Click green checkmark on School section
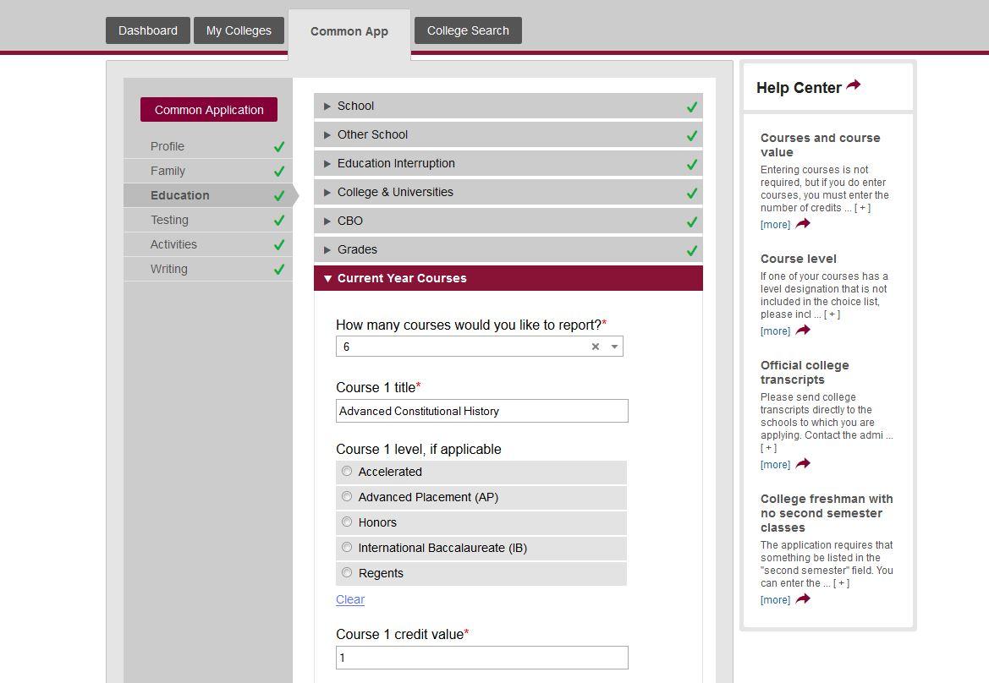This screenshot has width=989, height=683. (691, 106)
